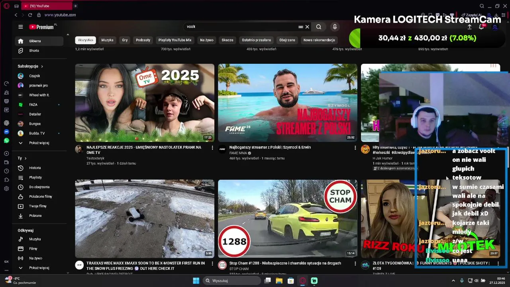This screenshot has width=510, height=287.
Task: Select the Na żywo filter chip
Action: point(207,40)
